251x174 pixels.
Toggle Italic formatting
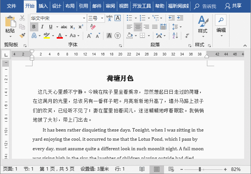pyautogui.click(x=42, y=27)
